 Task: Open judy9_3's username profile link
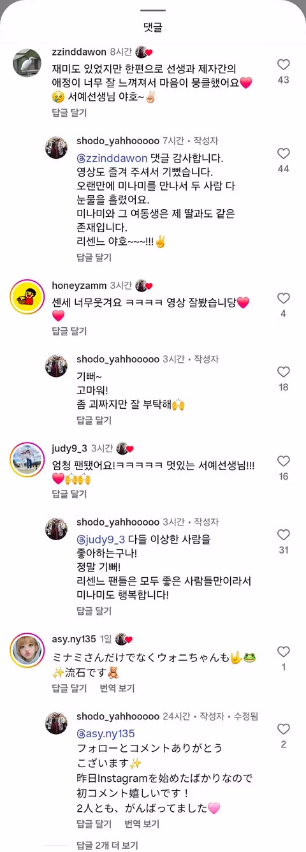coord(69,448)
